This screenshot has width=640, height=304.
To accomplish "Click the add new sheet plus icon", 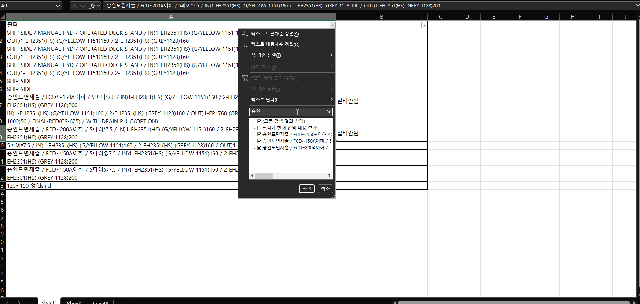I will [131, 302].
